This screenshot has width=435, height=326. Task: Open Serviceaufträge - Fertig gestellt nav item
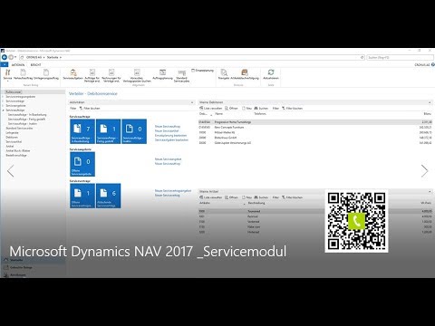click(27, 120)
